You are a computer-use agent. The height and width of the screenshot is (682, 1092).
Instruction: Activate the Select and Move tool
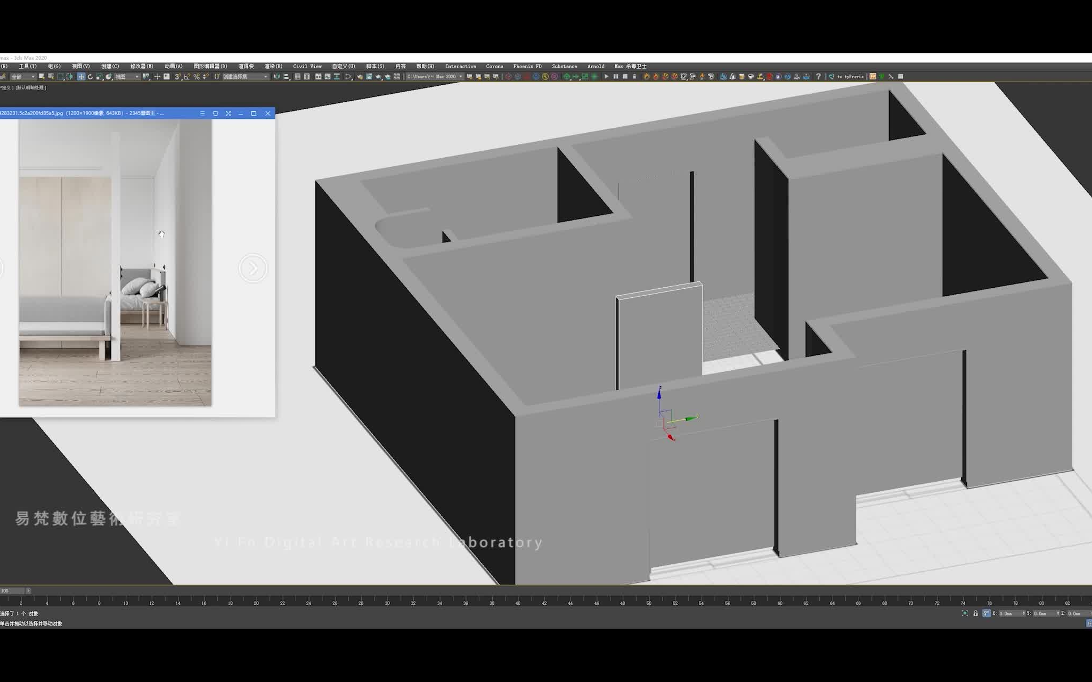pyautogui.click(x=82, y=77)
